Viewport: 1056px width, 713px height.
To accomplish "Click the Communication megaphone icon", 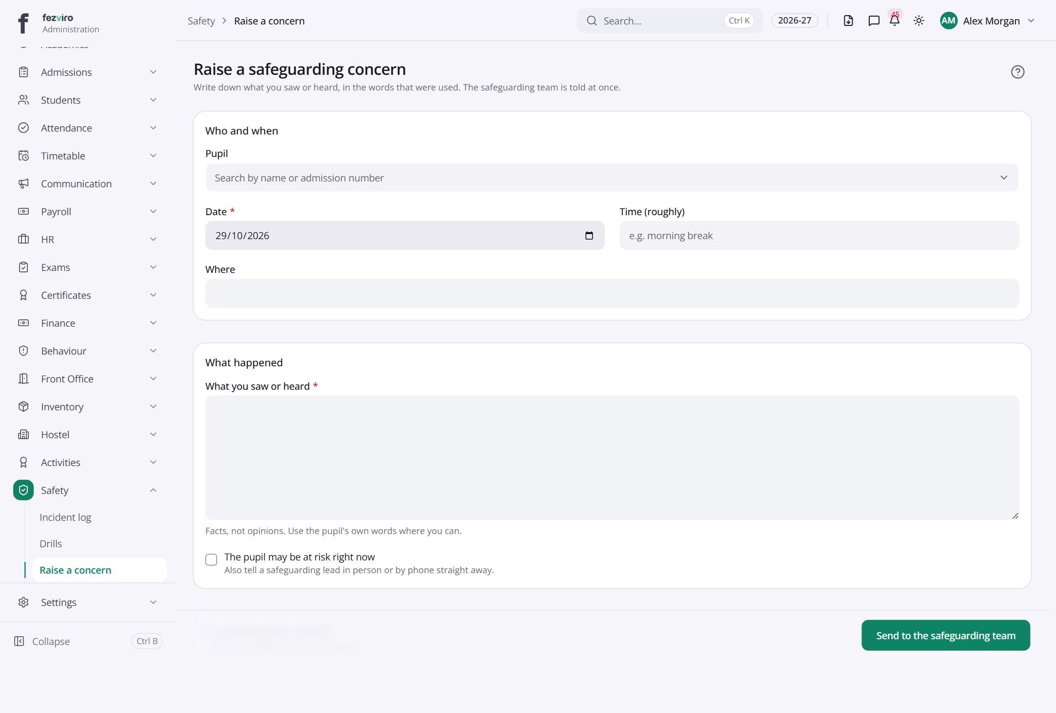I will pyautogui.click(x=23, y=183).
